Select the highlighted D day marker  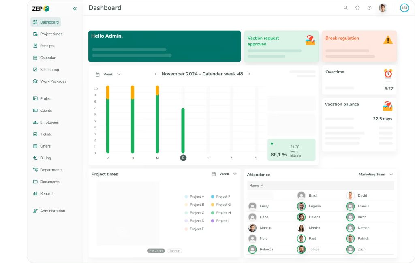tap(183, 158)
